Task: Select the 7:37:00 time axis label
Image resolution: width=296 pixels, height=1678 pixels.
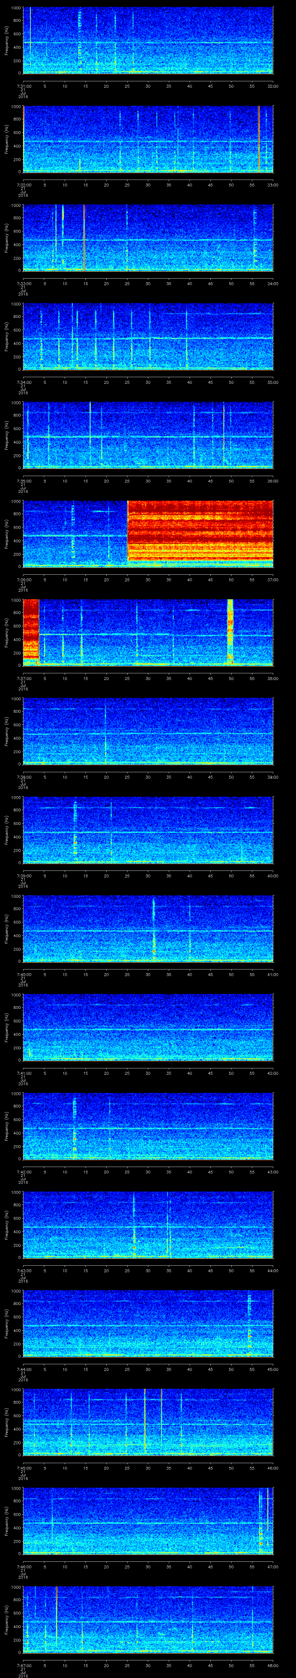Action: click(x=23, y=678)
